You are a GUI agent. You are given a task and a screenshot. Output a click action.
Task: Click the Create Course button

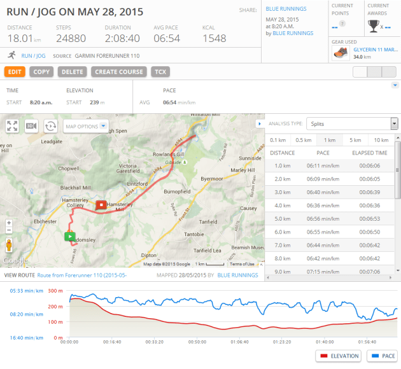[x=120, y=72]
